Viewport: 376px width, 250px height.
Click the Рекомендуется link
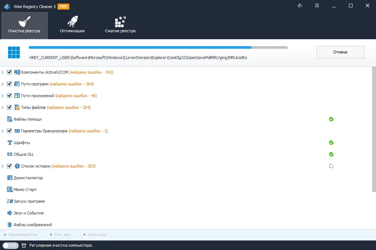click(23, 235)
